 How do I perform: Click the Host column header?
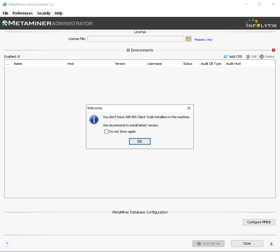click(90, 64)
